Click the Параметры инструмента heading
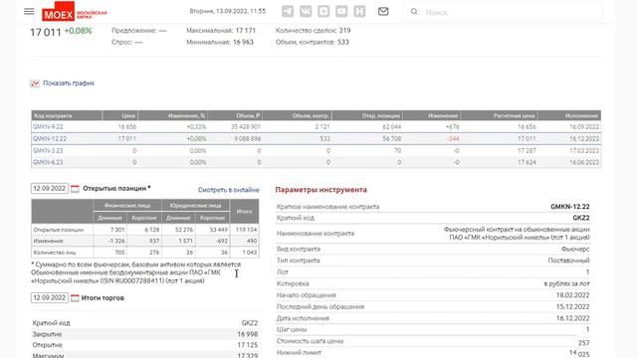 pyautogui.click(x=320, y=190)
